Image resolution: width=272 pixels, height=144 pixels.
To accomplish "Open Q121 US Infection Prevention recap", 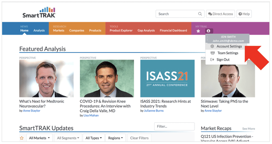I will [227, 138].
